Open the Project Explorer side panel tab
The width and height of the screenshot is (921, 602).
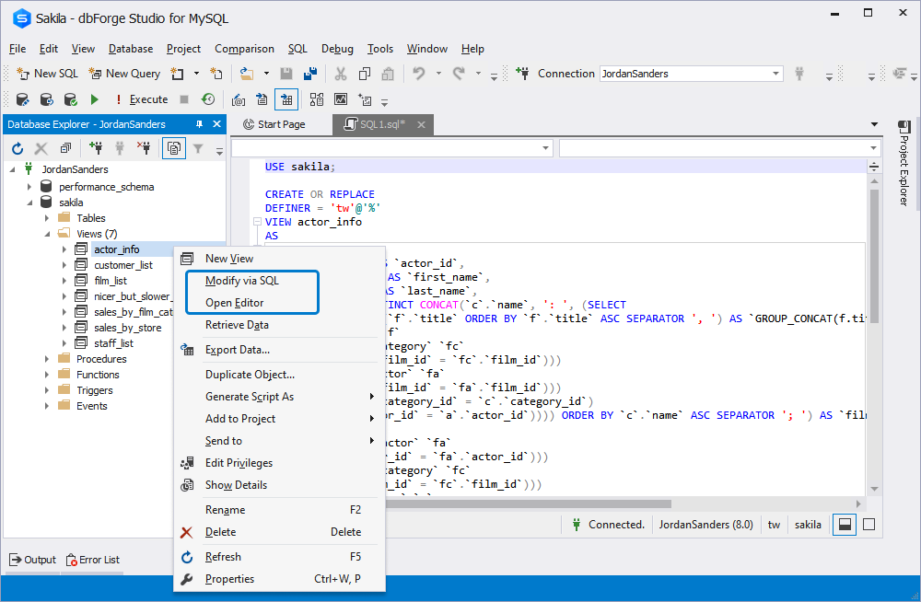click(904, 163)
